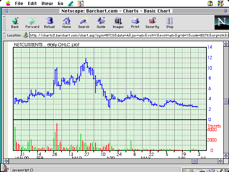Image resolution: width=229 pixels, height=172 pixels.
Task: Click the 'NETCURRENTS .. daily OHLC plot' title
Action: point(47,44)
